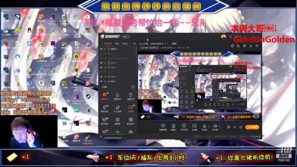The image size is (297, 167).
Task: Open the layout panel icon
Action: pyautogui.click(x=244, y=46)
